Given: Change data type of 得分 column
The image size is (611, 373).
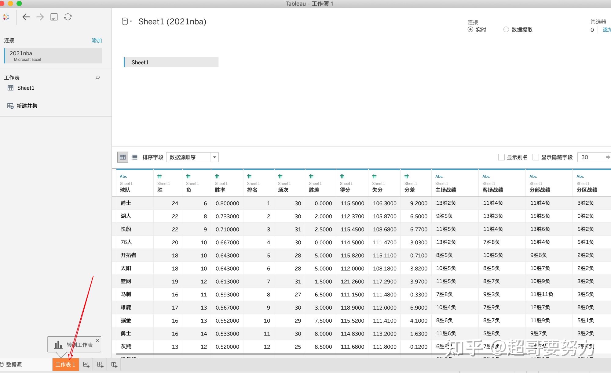Looking at the screenshot, I should pyautogui.click(x=342, y=176).
